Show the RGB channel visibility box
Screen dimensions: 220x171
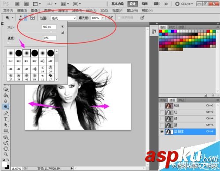click(x=162, y=106)
